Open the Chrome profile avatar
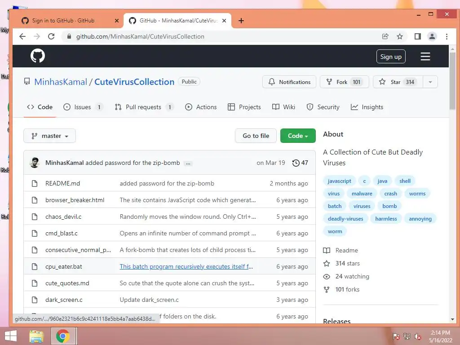460x345 pixels. pos(432,36)
